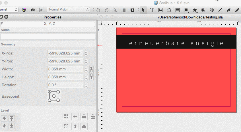Select the top-left basepoint radio
Screen dimensions: 241x132
click(50, 92)
